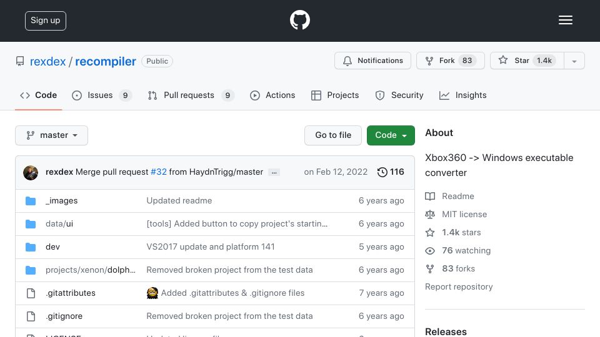Viewport: 600px width, 337px height.
Task: Open the data/ui folder
Action: [x=59, y=224]
